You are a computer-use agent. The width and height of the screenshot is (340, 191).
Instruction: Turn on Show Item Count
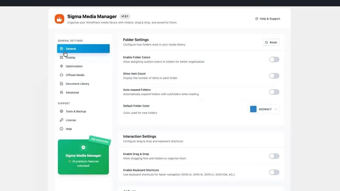(274, 76)
